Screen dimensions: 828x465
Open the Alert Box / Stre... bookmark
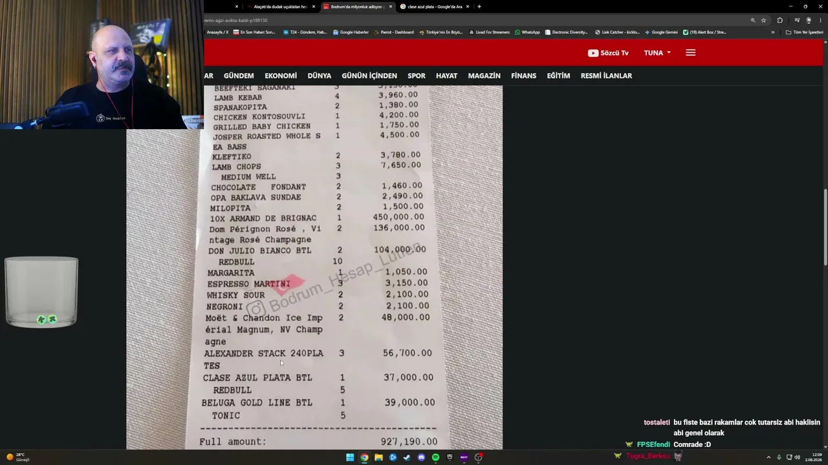click(x=704, y=32)
